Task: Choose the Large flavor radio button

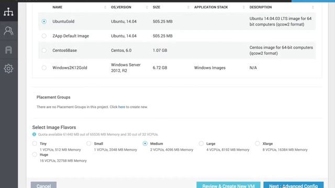Action: [201, 144]
